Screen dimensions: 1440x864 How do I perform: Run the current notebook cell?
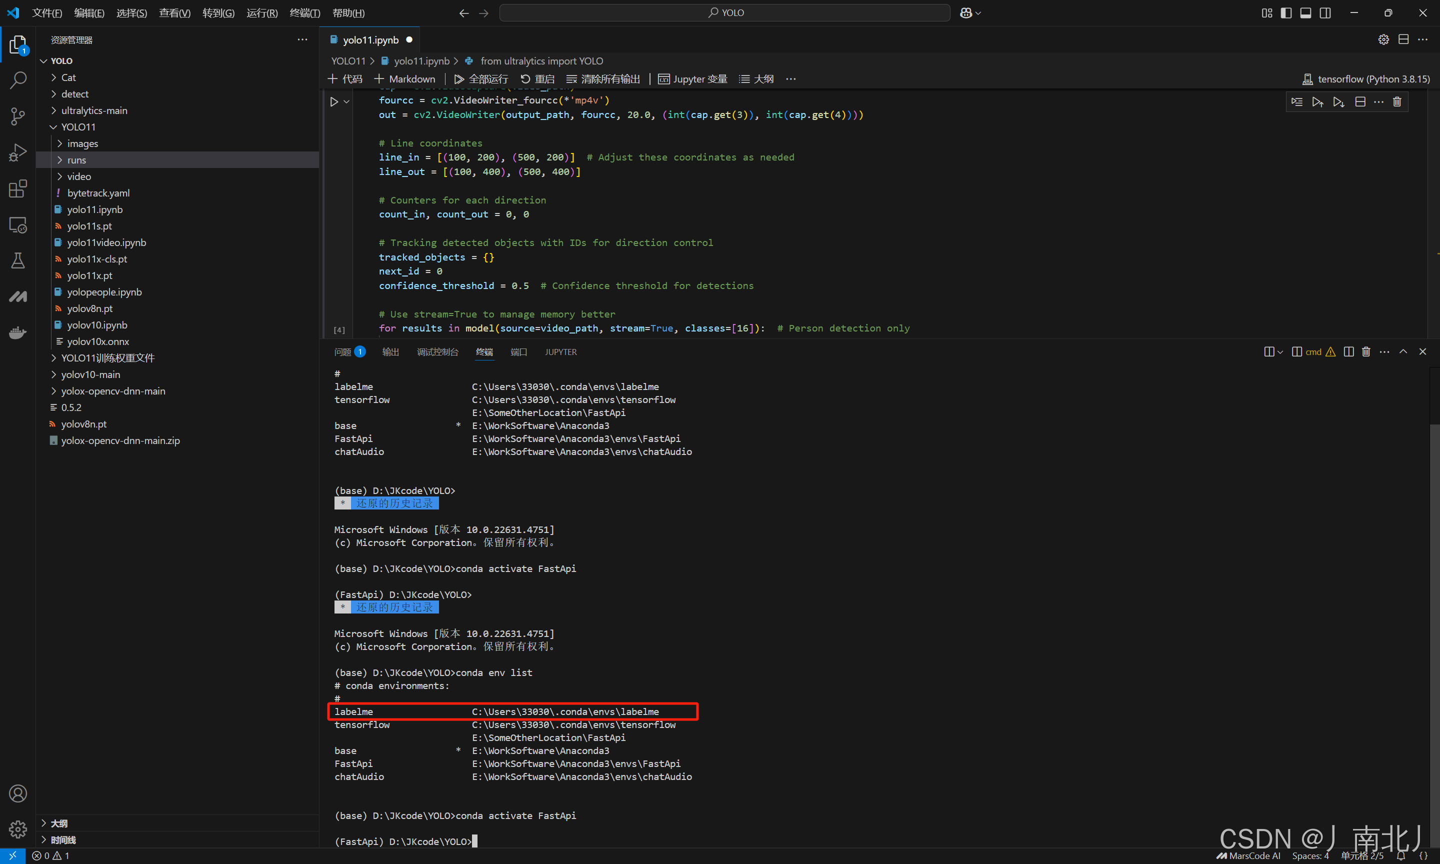(x=334, y=102)
